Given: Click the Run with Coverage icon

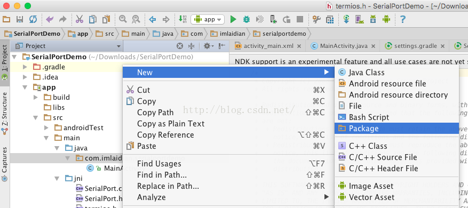Looking at the screenshot, I should tap(260, 20).
